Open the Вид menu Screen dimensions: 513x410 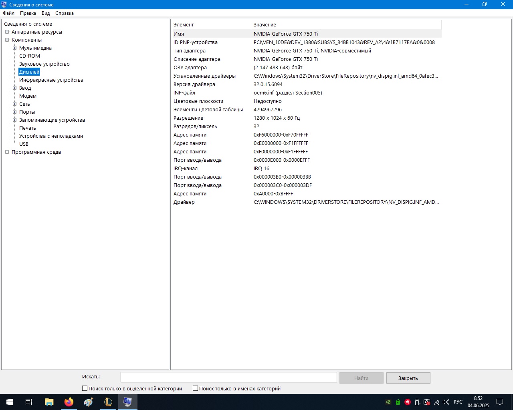tap(46, 13)
